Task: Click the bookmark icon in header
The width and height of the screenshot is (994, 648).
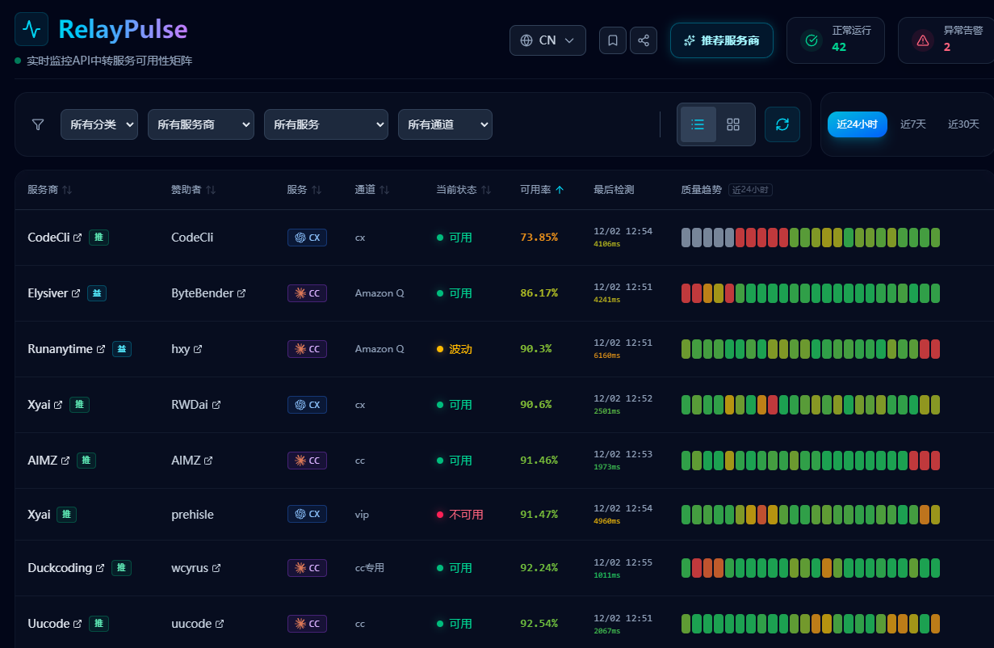Action: point(613,40)
